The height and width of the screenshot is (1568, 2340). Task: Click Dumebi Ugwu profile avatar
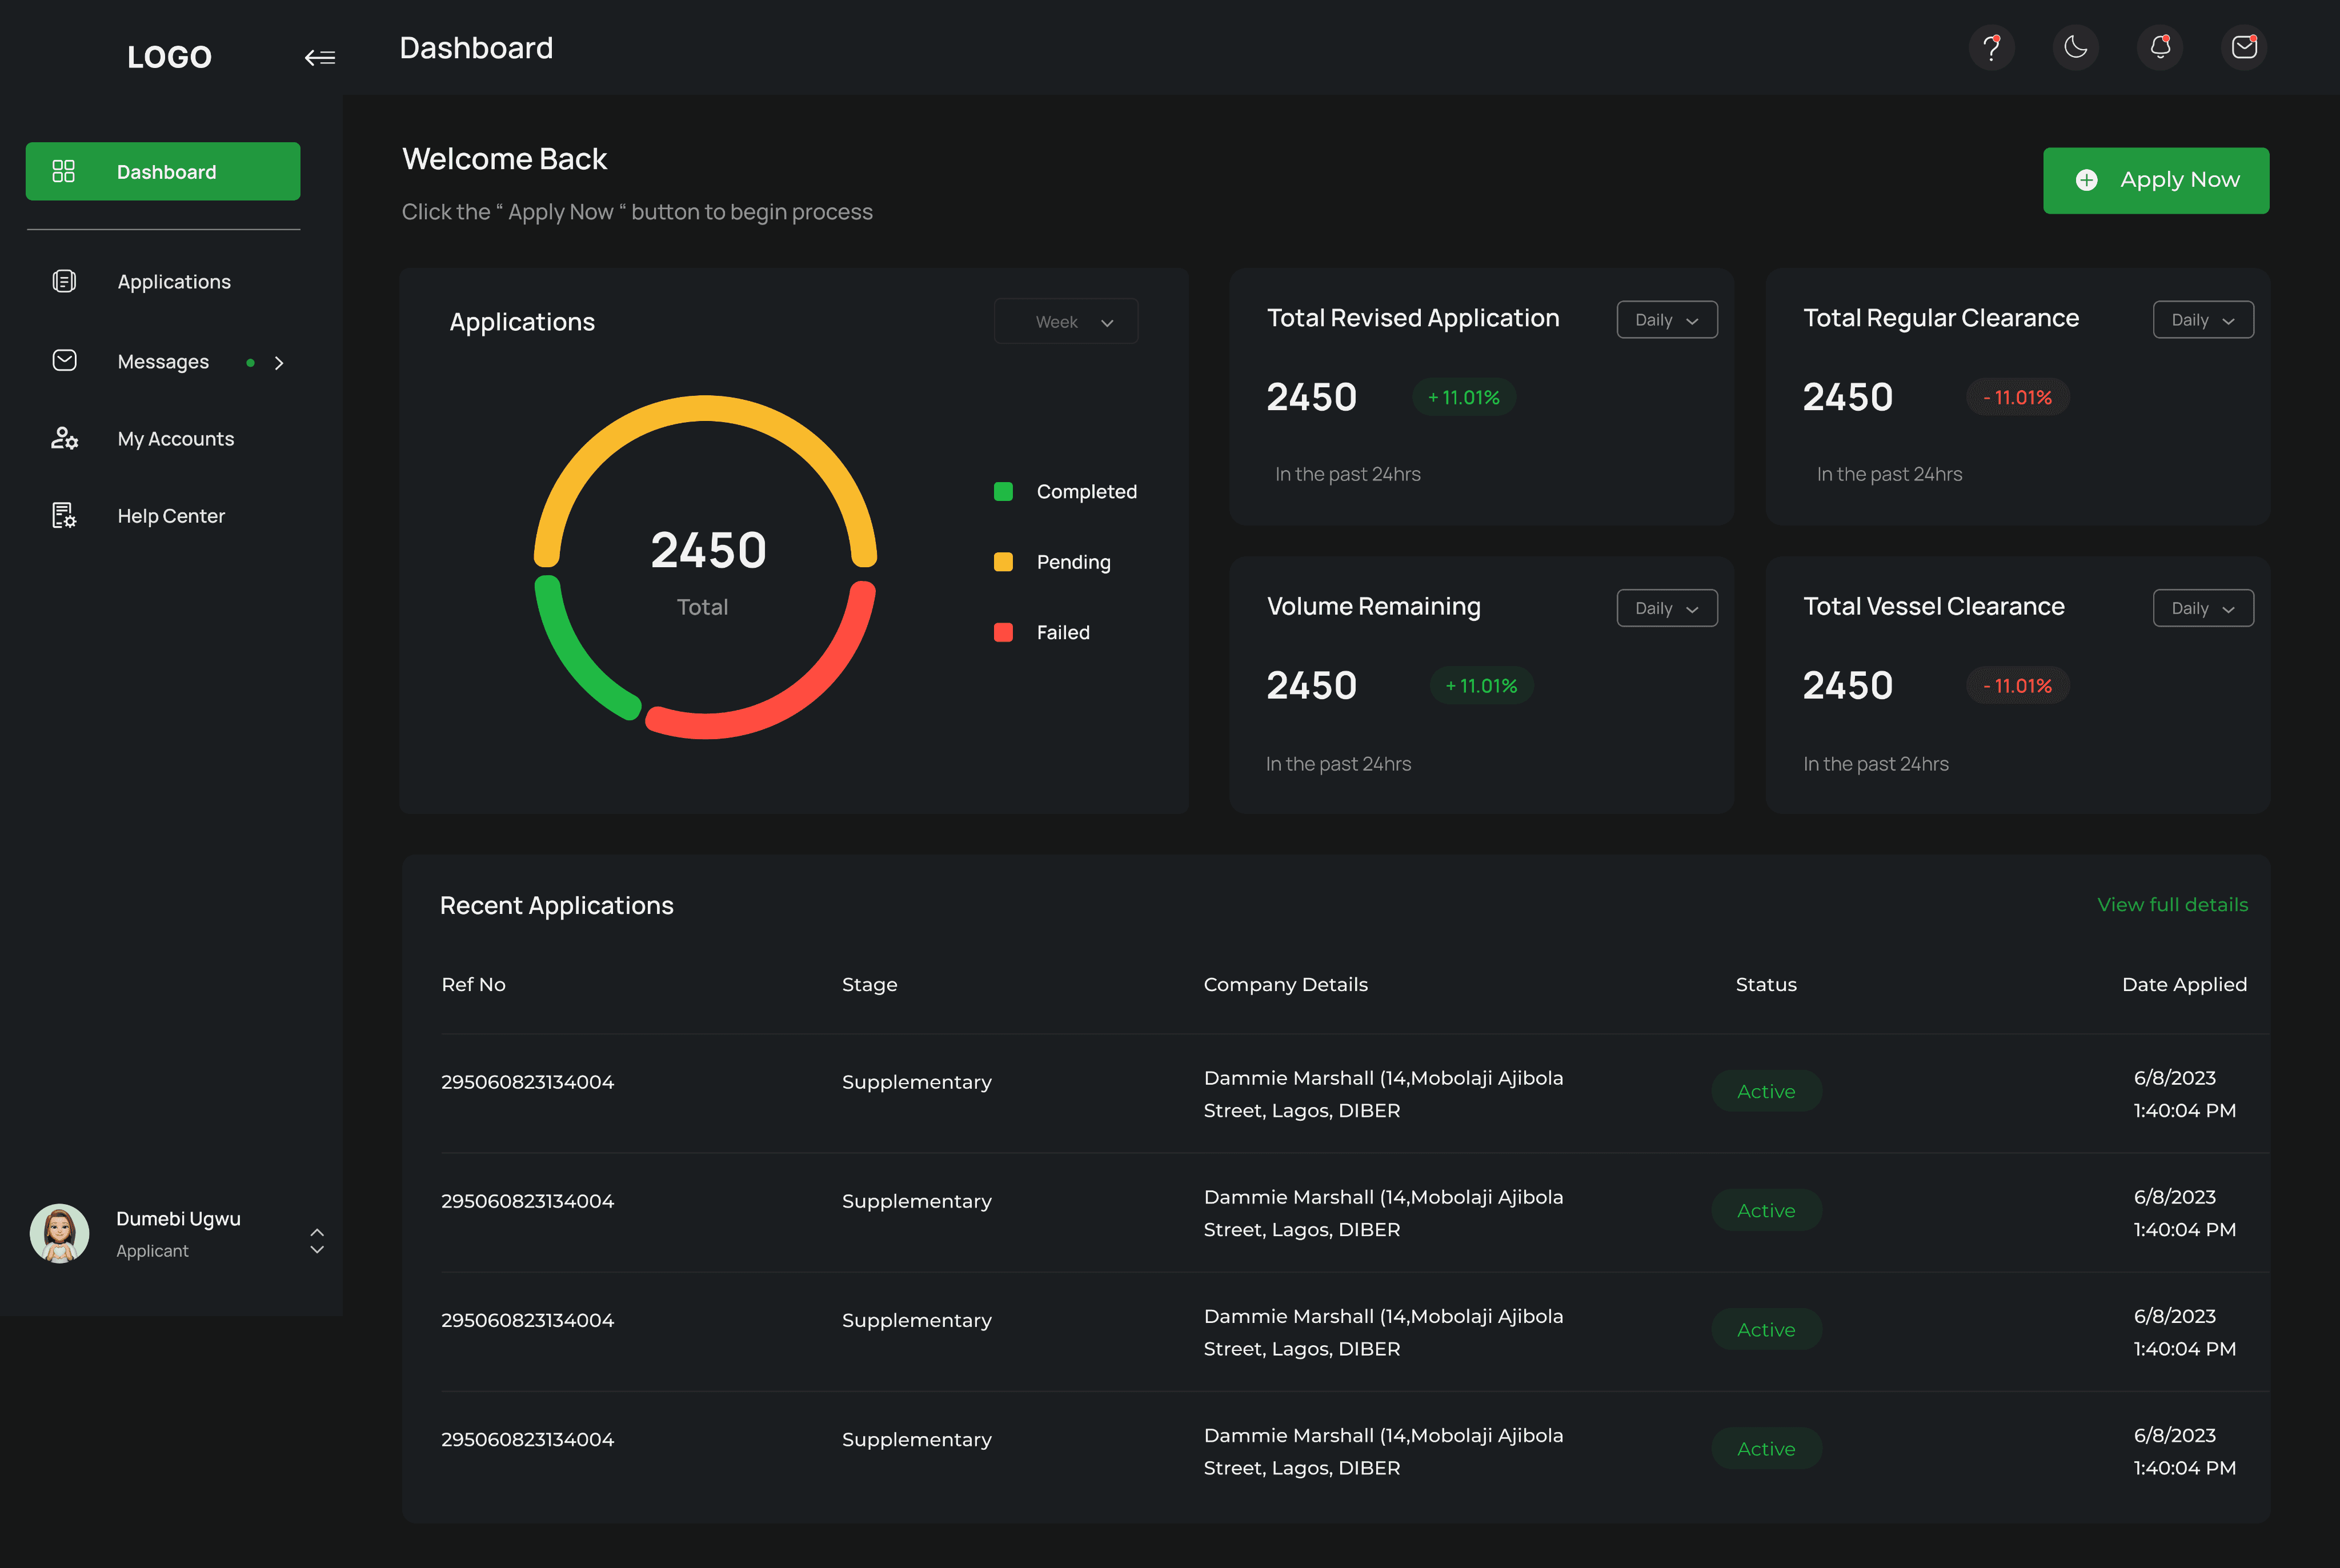[60, 1233]
